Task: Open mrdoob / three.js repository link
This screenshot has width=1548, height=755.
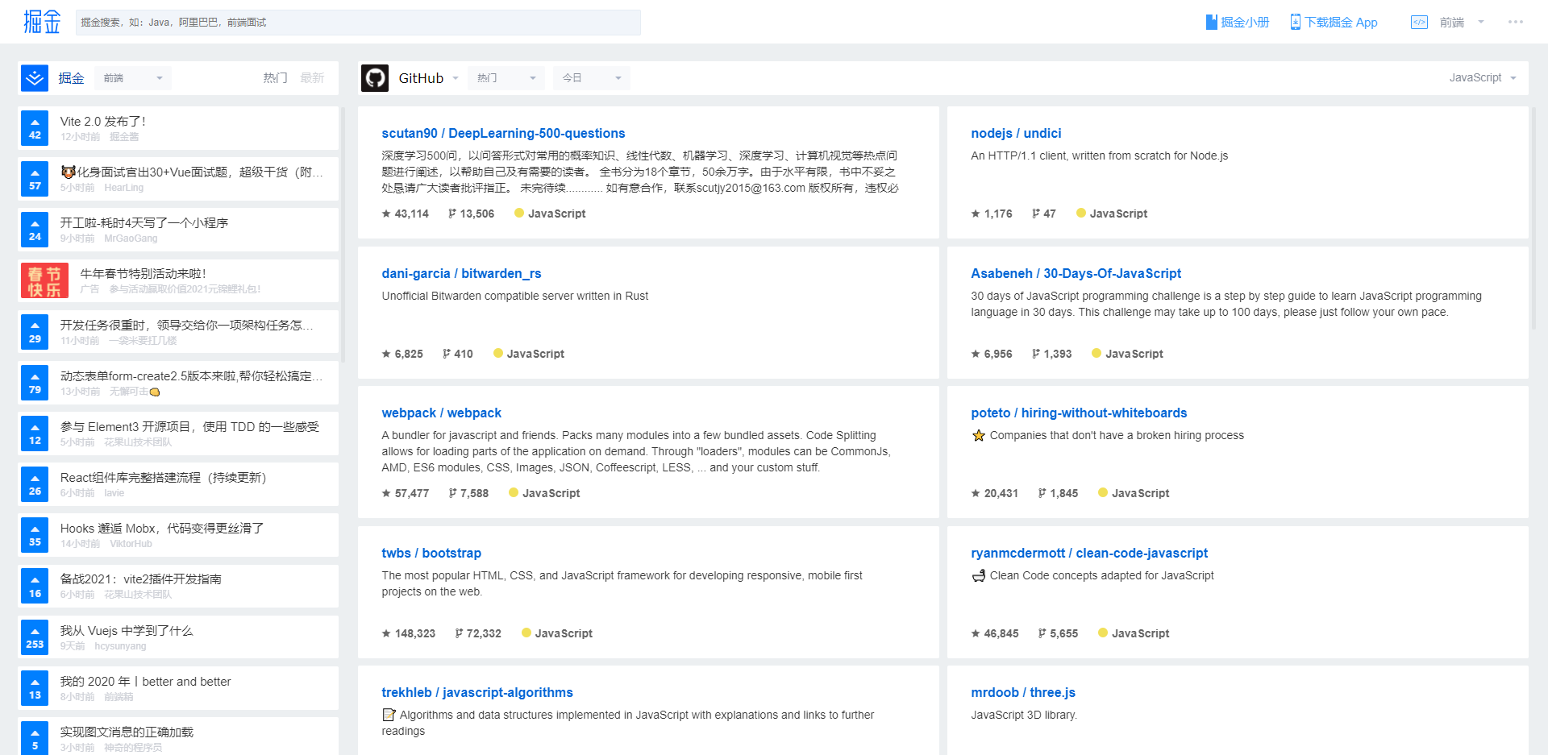Action: pos(1023,693)
